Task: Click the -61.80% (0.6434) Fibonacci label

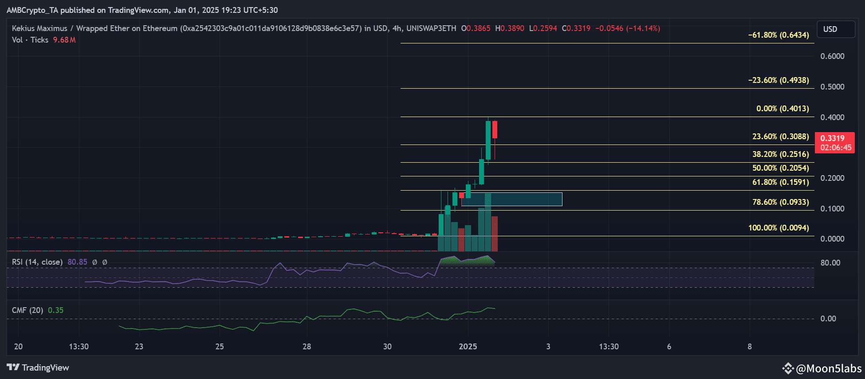Action: 778,35
